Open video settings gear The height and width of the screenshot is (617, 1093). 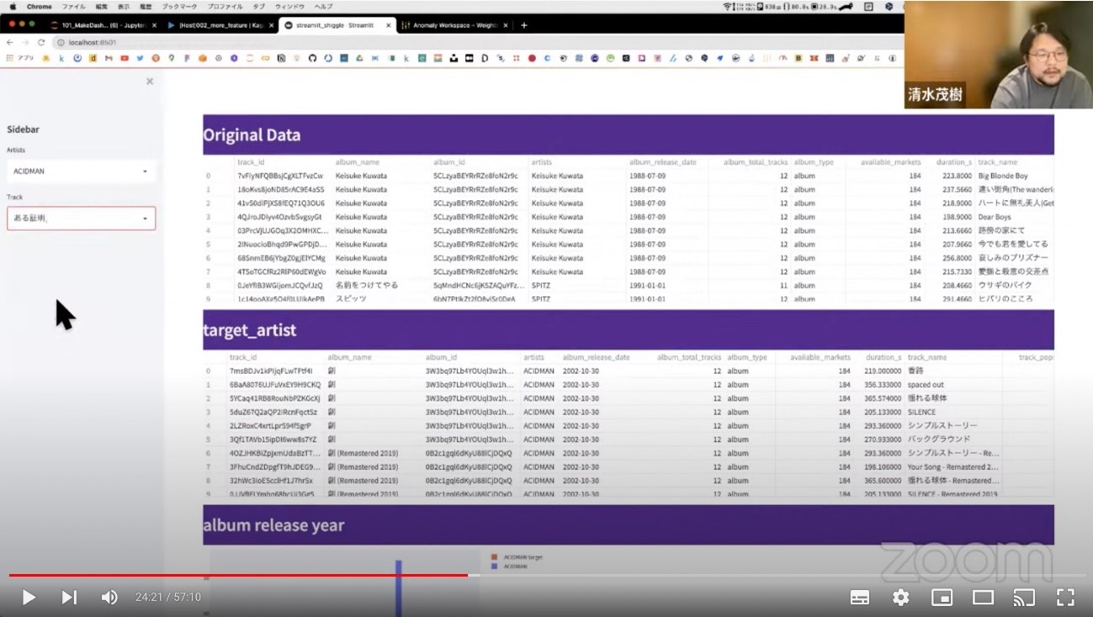[x=900, y=598]
